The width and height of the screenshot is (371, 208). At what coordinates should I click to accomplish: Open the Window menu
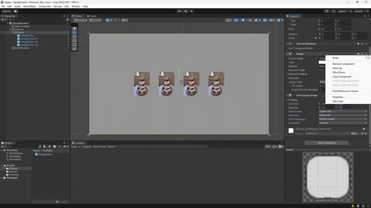76,6
